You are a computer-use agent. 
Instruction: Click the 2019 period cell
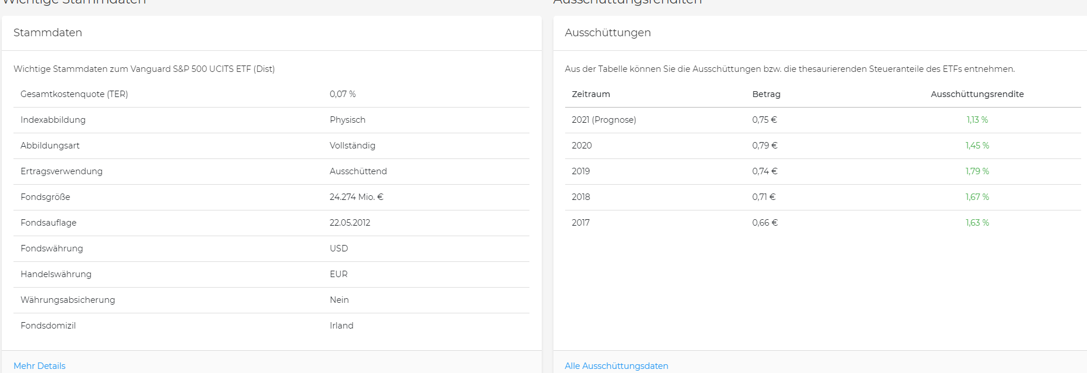click(x=580, y=171)
